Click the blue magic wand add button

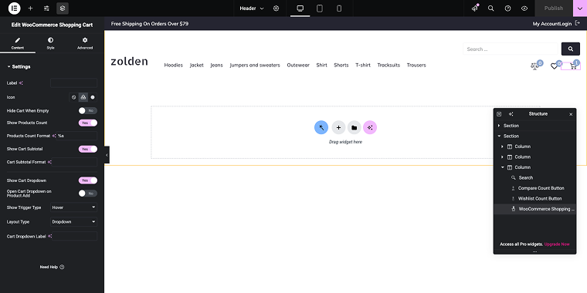[x=321, y=128]
